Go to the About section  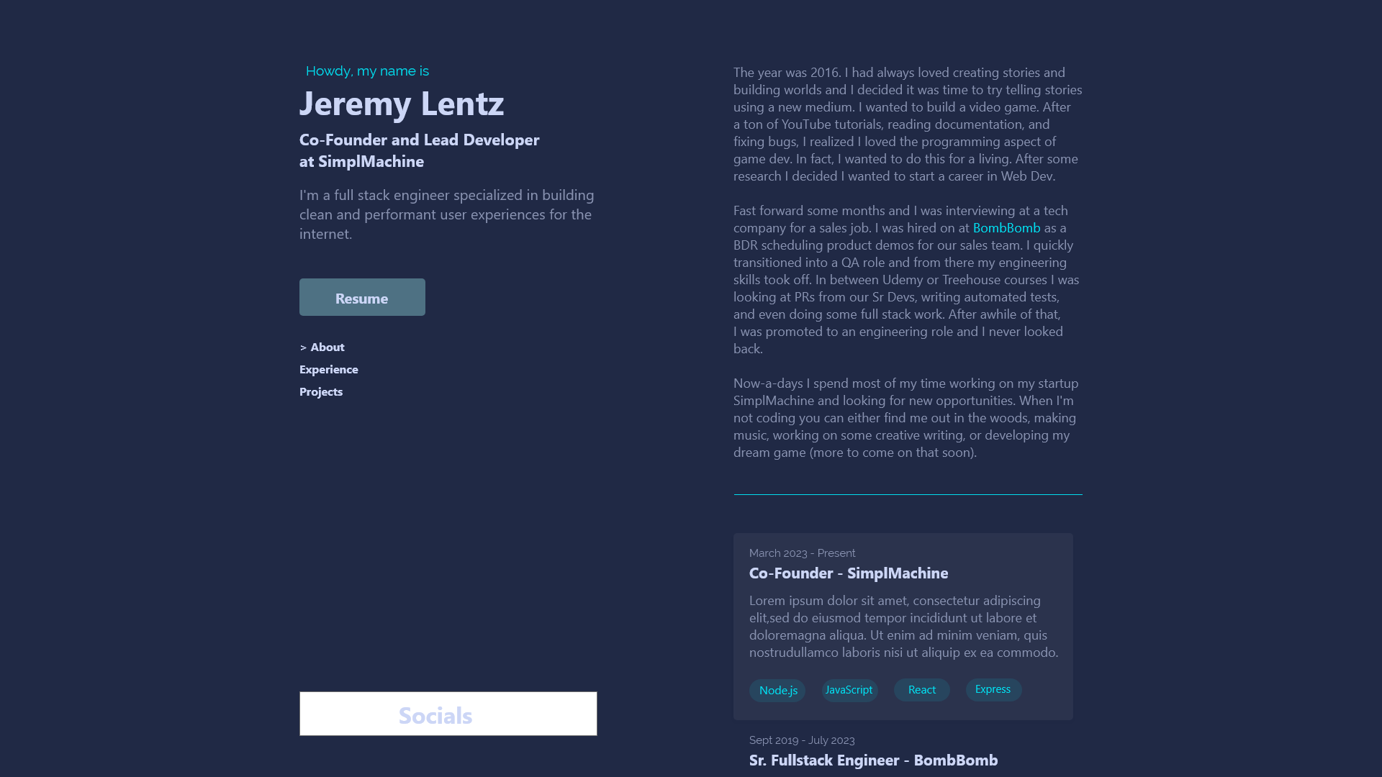328,347
